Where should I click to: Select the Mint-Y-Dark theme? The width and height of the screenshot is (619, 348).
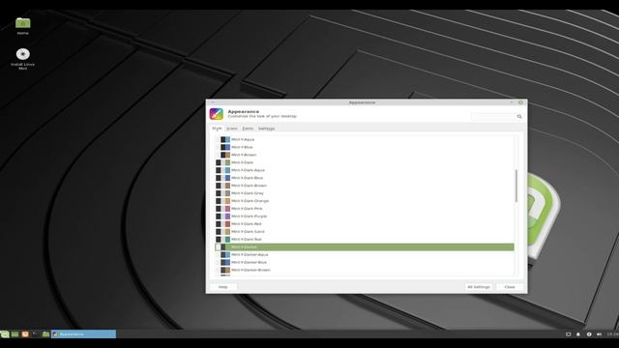pyautogui.click(x=365, y=162)
